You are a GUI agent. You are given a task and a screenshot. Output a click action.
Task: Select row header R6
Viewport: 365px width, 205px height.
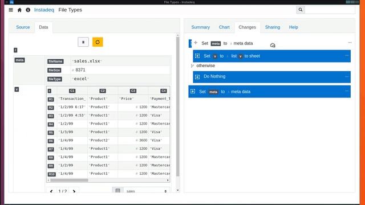[51, 141]
